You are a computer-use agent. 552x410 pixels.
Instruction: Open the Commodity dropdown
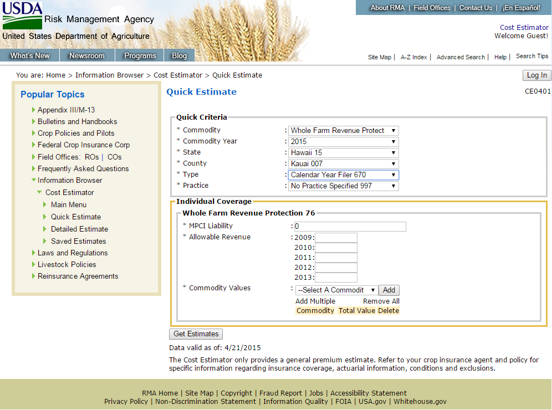click(x=343, y=131)
